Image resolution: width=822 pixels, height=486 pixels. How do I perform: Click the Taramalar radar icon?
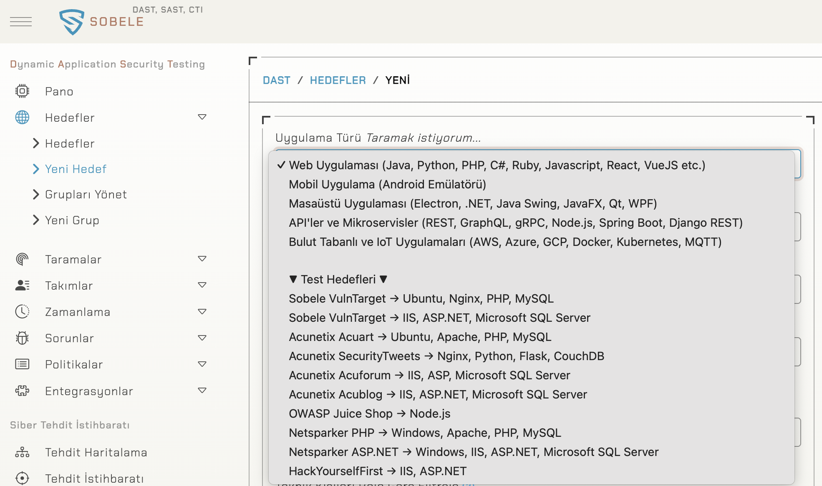pyautogui.click(x=22, y=259)
